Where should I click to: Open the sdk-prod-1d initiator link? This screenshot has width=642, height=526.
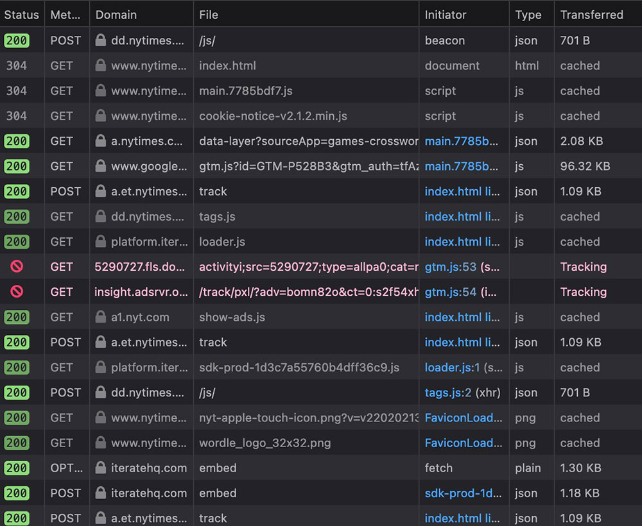coord(464,493)
